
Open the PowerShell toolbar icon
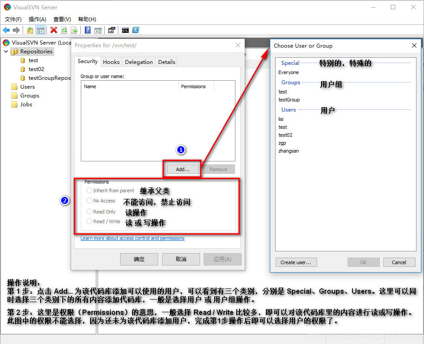[x=136, y=30]
